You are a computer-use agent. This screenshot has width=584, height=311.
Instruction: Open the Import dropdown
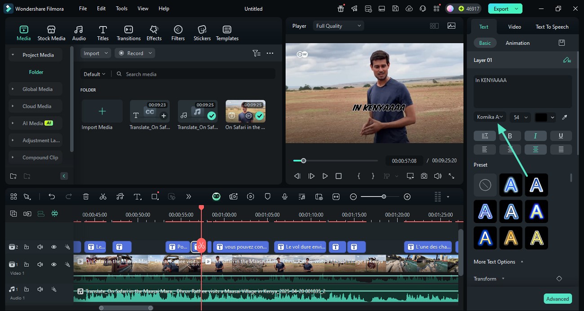coord(96,53)
